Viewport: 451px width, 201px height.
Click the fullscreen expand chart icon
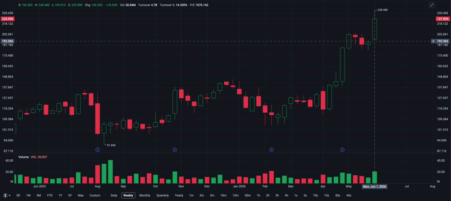(432, 5)
